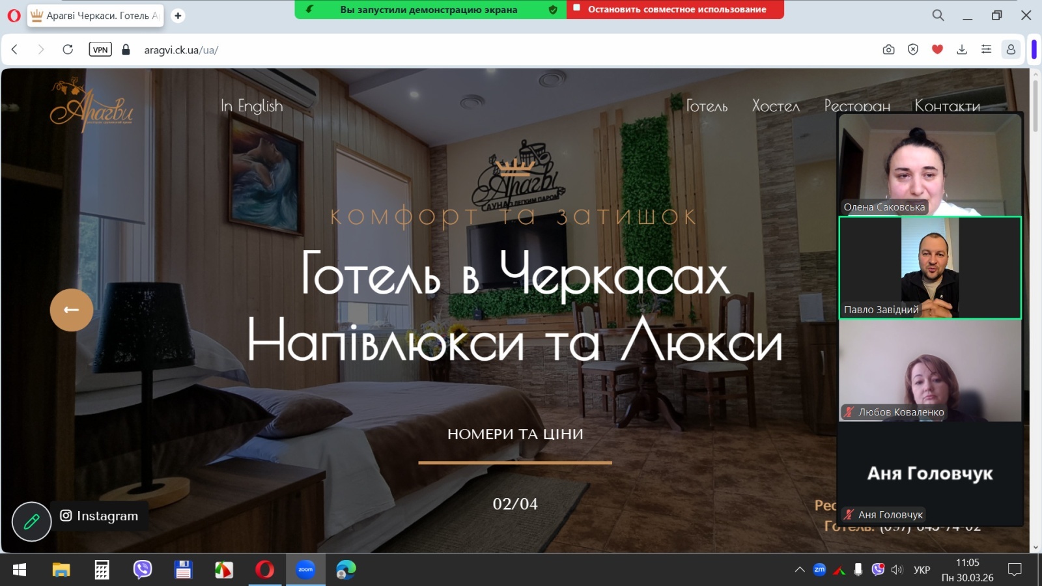Screen dimensions: 1042x586
Task: Click the previous slide arrow button
Action: 72,310
